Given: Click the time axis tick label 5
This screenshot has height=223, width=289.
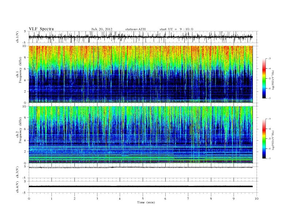Looking at the screenshot, I should tap(143, 199).
